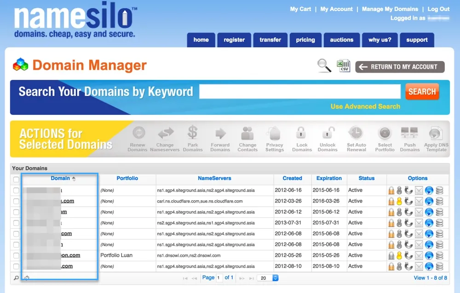Viewport: 460px width, 293px height.
Task: Click the Set Auto Renewal clock icon
Action: [356, 133]
